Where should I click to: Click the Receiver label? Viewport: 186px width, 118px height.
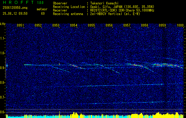60,10
